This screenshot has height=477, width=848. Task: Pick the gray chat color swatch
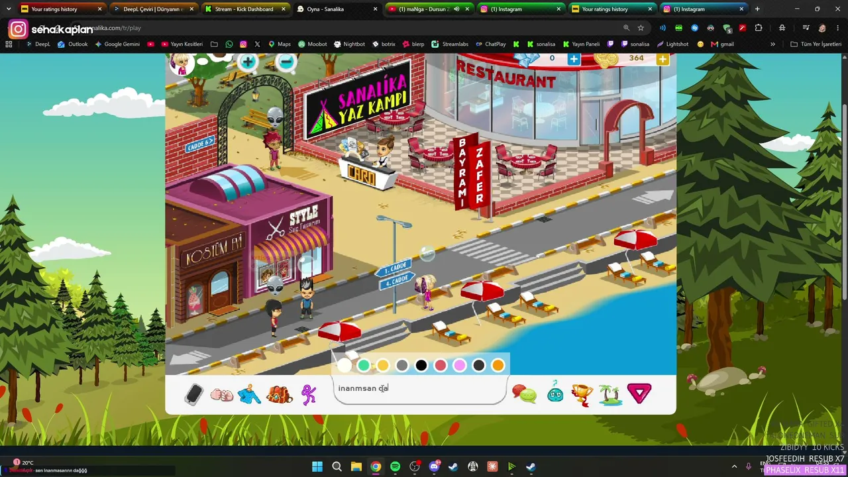[402, 365]
